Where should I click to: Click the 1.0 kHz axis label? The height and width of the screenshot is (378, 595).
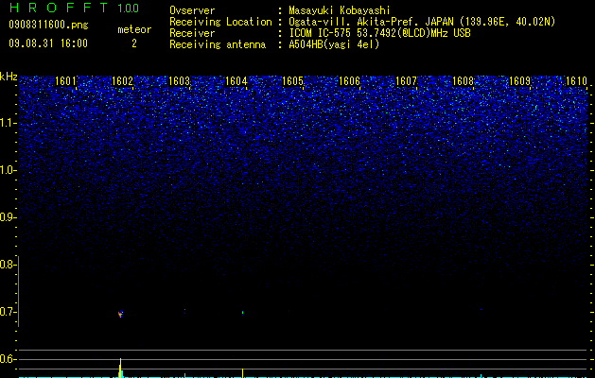[9, 170]
